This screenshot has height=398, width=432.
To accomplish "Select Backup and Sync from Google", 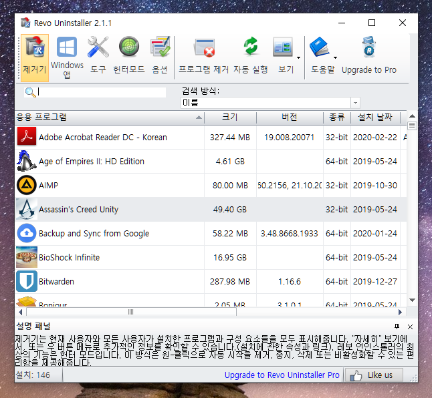I will pos(94,233).
